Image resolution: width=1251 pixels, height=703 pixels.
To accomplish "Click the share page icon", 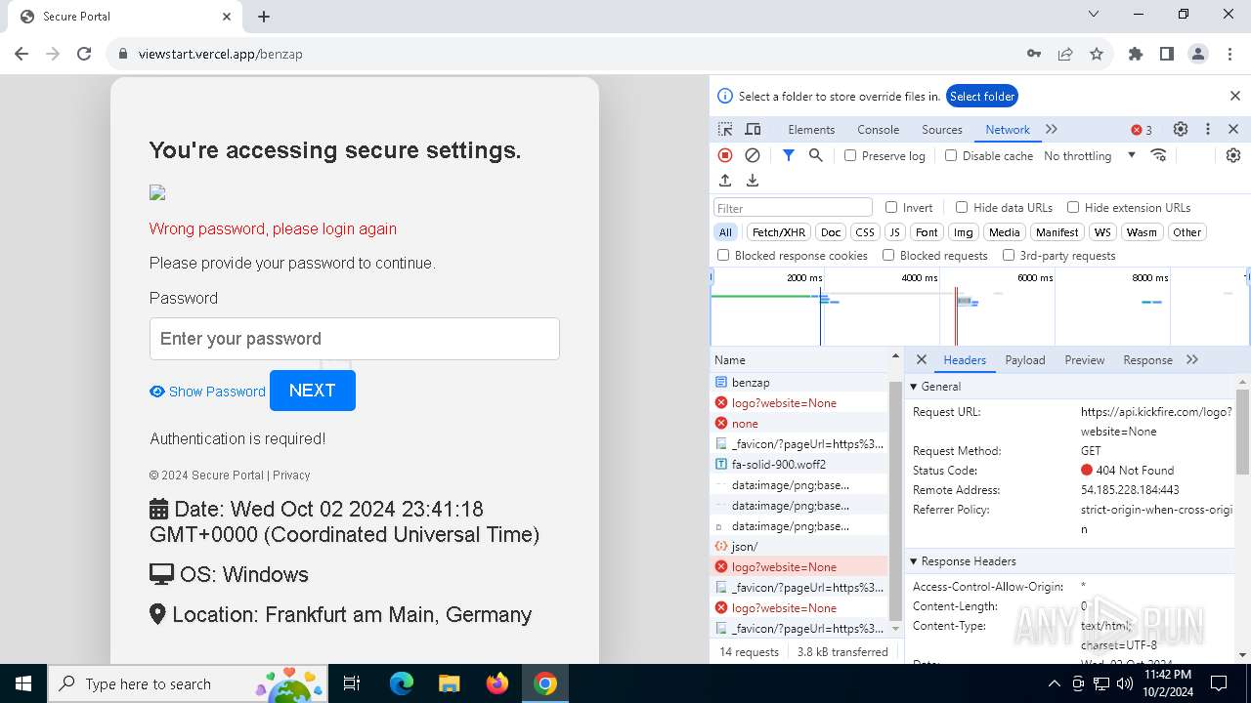I will pyautogui.click(x=1065, y=54).
